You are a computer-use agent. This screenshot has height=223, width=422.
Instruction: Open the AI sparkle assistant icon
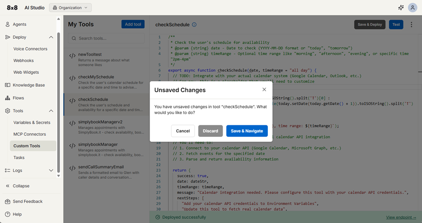401,8
